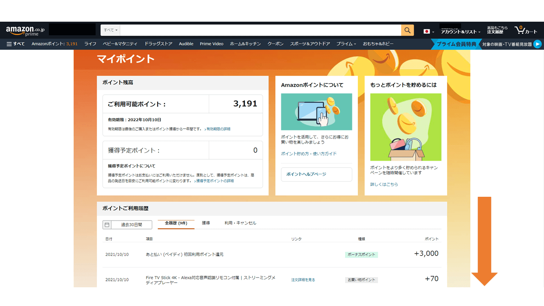The image size is (544, 306).
Task: Select the 利用・キャンセル tab
Action: [240, 223]
